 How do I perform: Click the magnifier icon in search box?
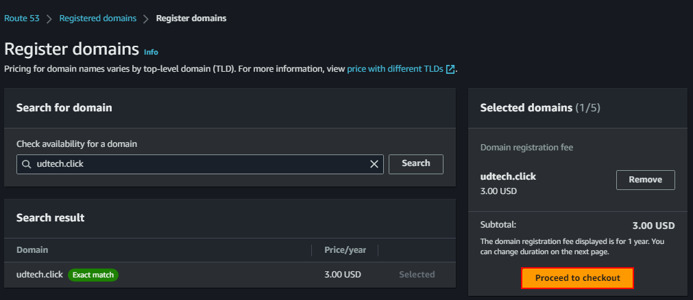coord(27,164)
